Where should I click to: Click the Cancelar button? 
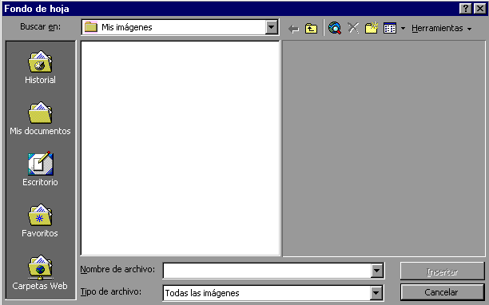point(442,292)
